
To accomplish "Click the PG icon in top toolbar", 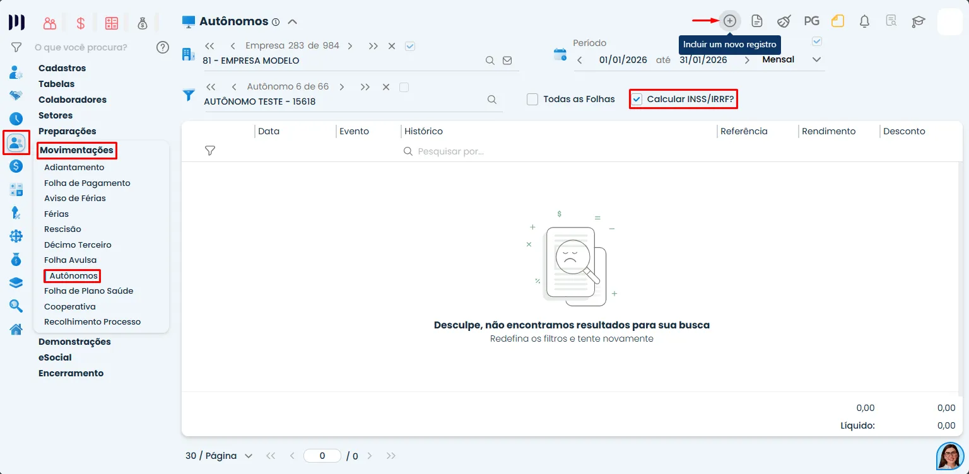I will click(x=811, y=21).
